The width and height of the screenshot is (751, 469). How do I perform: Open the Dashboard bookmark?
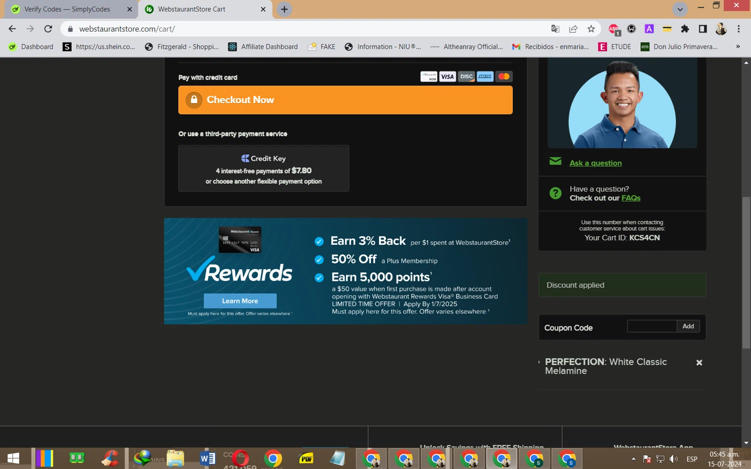pyautogui.click(x=31, y=47)
